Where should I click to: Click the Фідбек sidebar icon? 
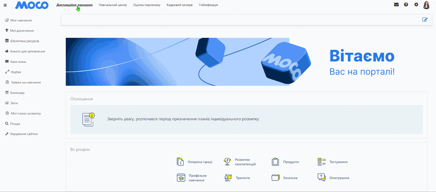(x=7, y=72)
